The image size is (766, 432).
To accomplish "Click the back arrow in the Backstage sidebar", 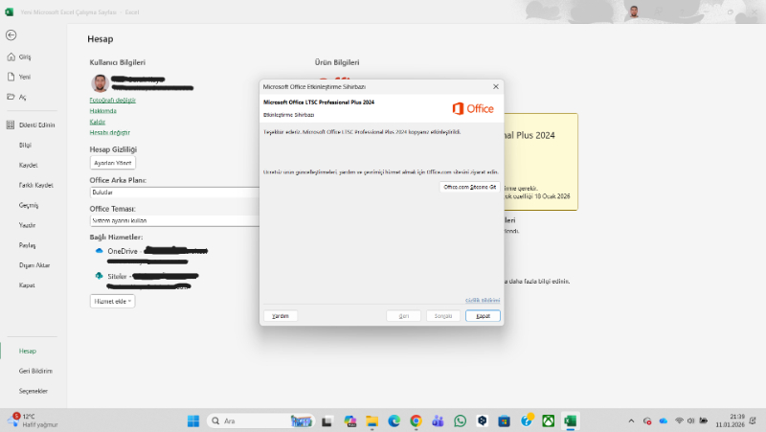I will tap(11, 34).
